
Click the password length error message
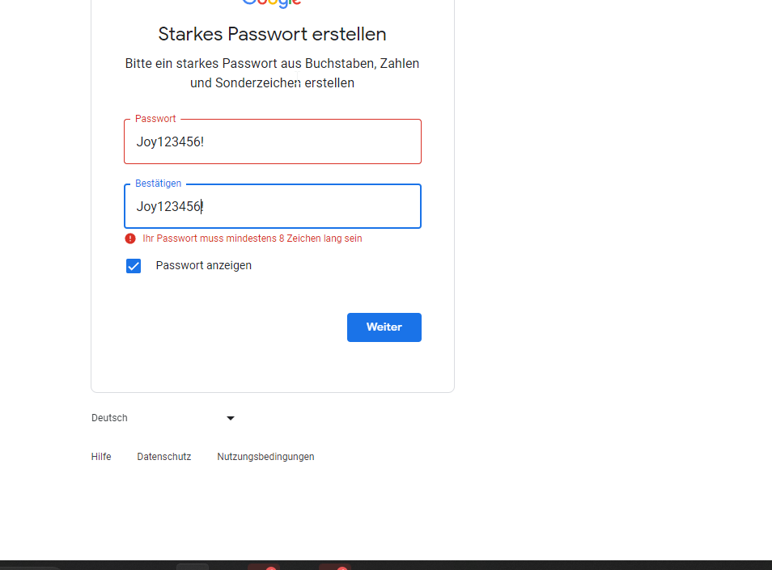click(252, 239)
